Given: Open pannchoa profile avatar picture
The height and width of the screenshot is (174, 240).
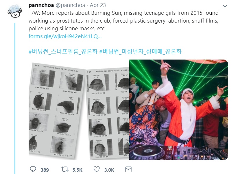Looking at the screenshot, I should pyautogui.click(x=15, y=11).
